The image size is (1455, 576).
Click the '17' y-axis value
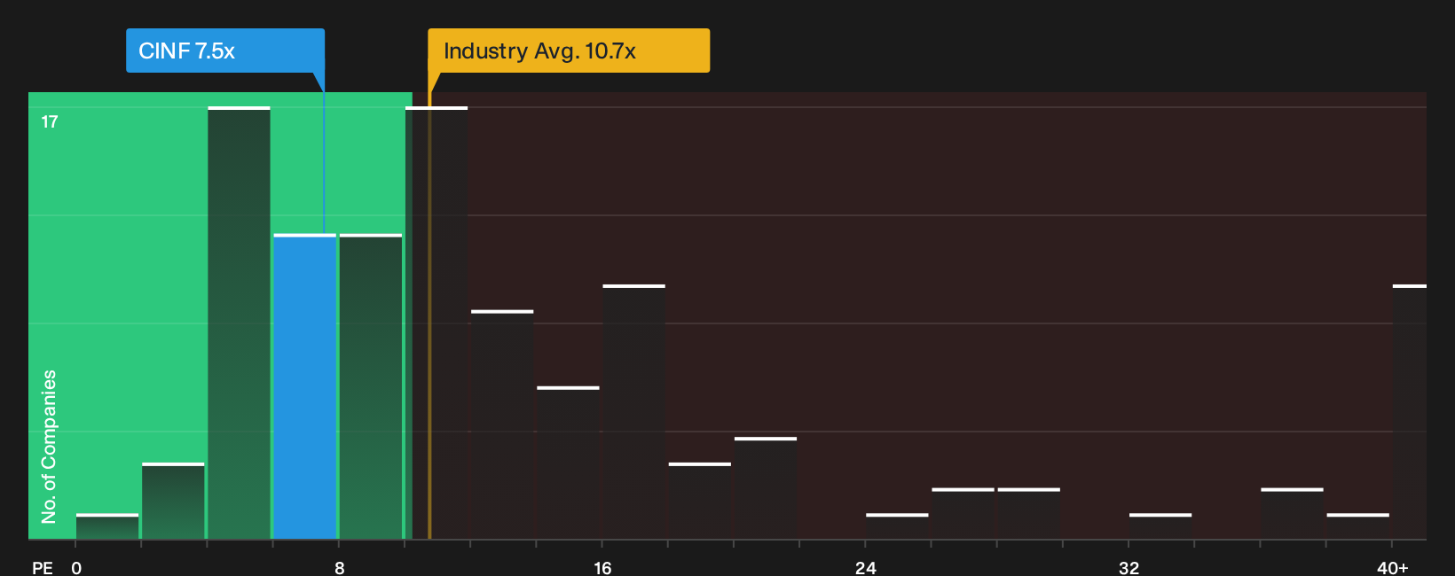[x=50, y=122]
